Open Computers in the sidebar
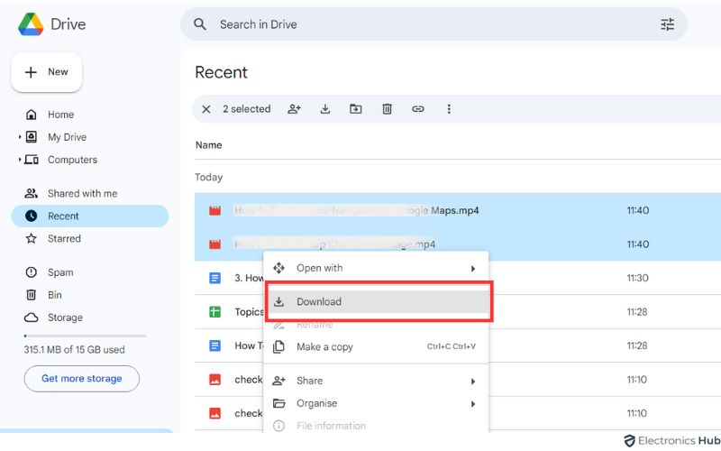The width and height of the screenshot is (721, 451). (72, 160)
